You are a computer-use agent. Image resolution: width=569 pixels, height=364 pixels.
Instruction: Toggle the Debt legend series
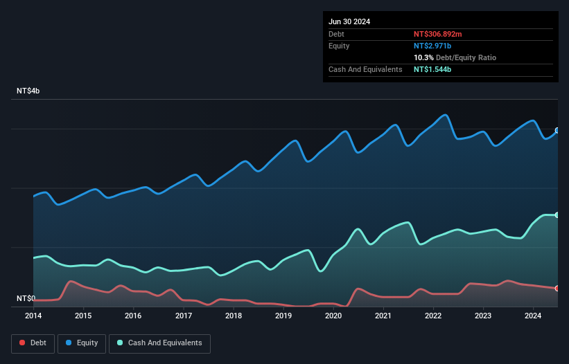point(32,343)
